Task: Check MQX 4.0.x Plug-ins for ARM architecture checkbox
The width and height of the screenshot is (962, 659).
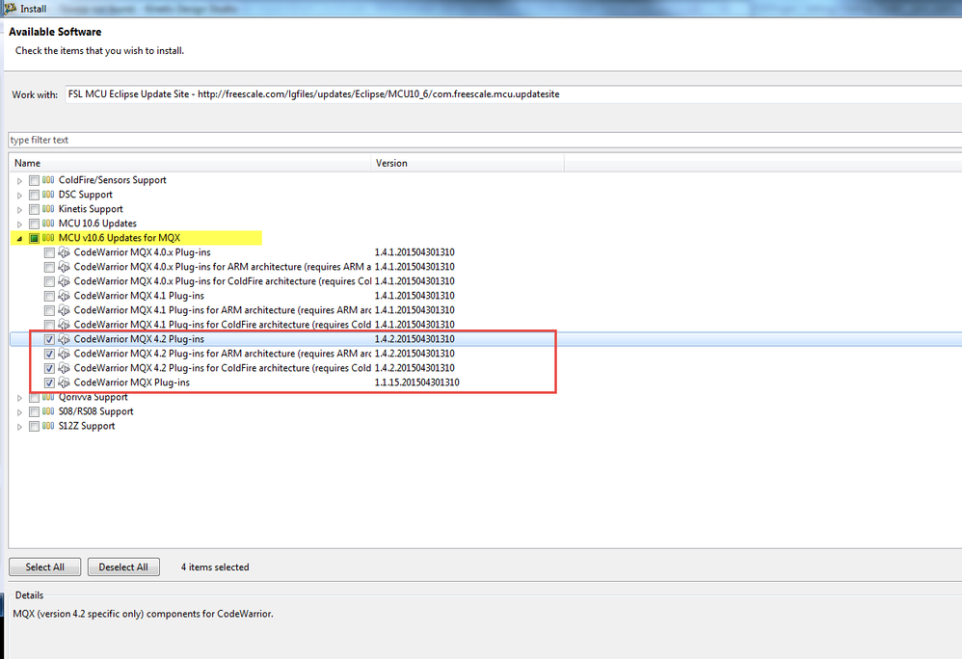Action: 50,267
